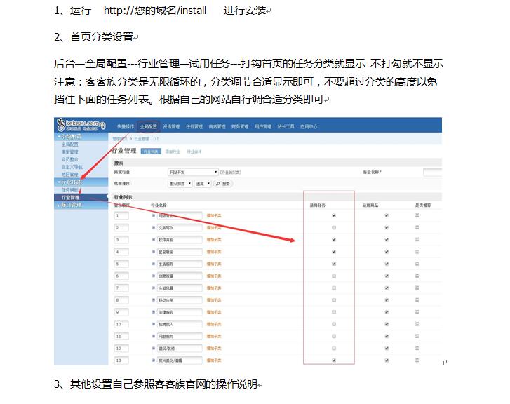Expand sub-categories icon in row 1

pos(153,215)
